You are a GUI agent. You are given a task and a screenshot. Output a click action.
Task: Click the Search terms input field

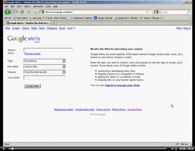pyautogui.click(x=48, y=50)
